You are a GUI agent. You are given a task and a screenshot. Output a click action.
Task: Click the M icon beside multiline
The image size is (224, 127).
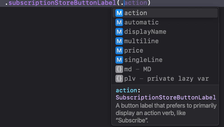coord(119,41)
